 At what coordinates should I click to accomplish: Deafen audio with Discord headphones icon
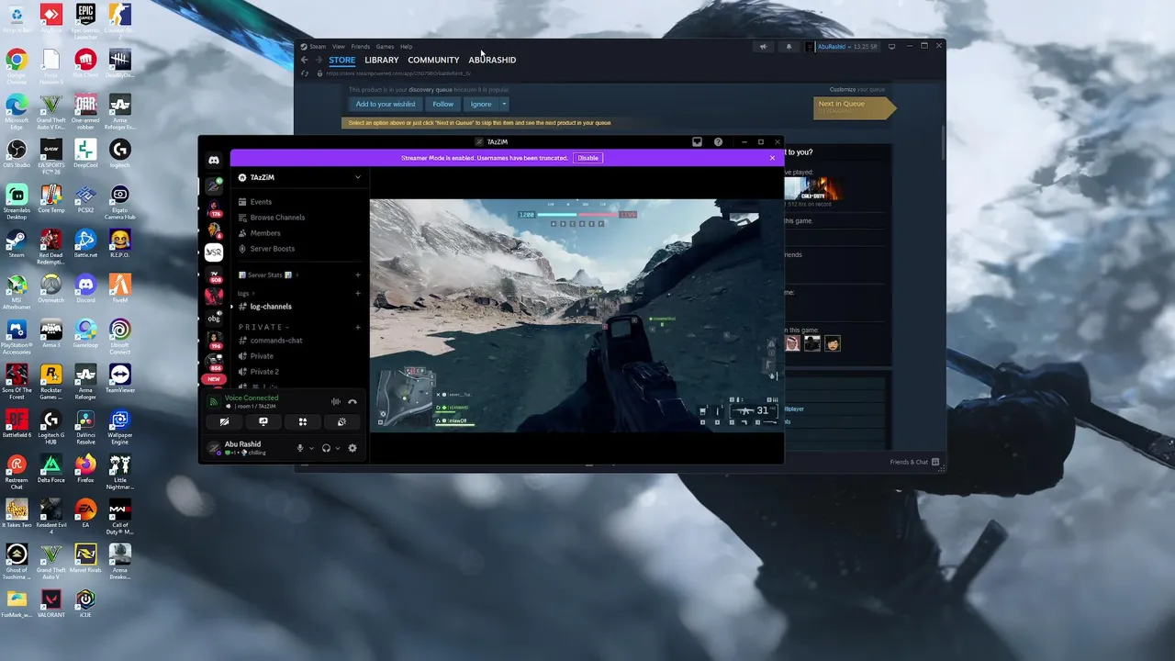click(326, 448)
